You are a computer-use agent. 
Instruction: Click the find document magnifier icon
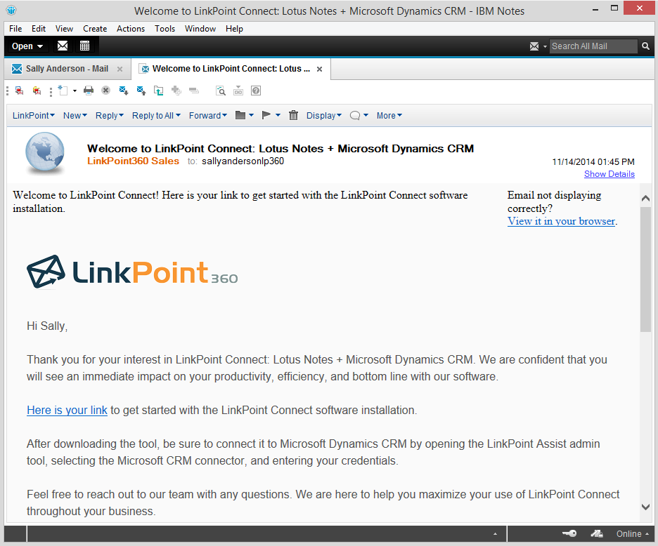coord(221,91)
